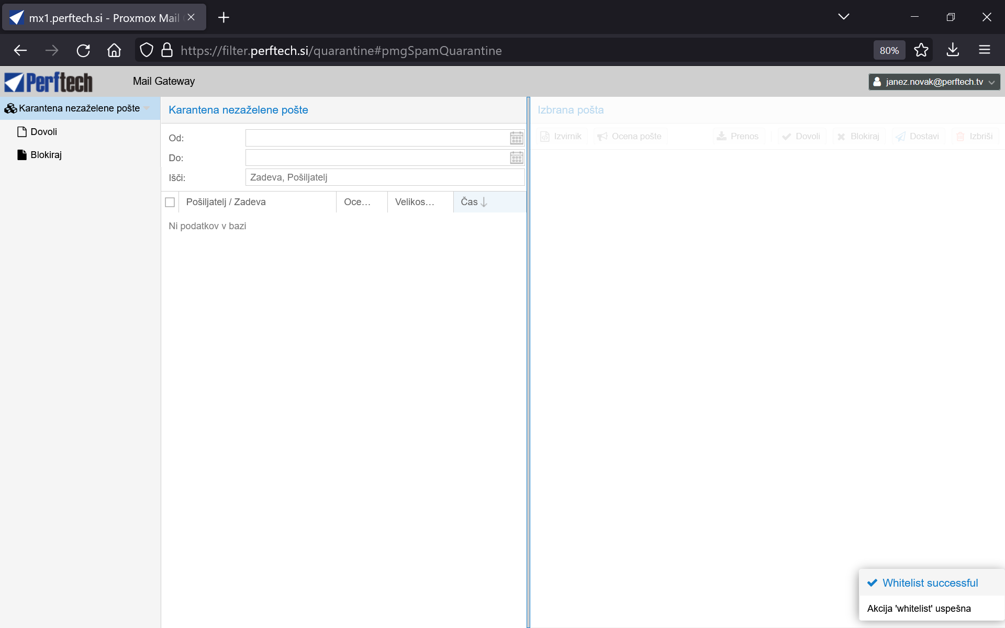Viewport: 1005px width, 628px height.
Task: Sort by the Velikos… size column
Action: tap(420, 202)
